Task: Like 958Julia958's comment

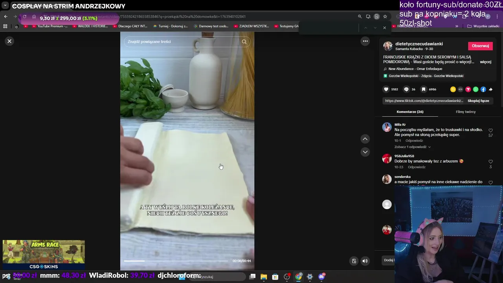Action: point(490,162)
